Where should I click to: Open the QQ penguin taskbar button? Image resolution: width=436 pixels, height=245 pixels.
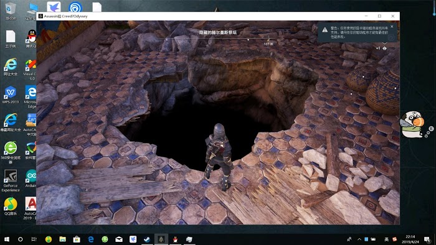pos(175,239)
